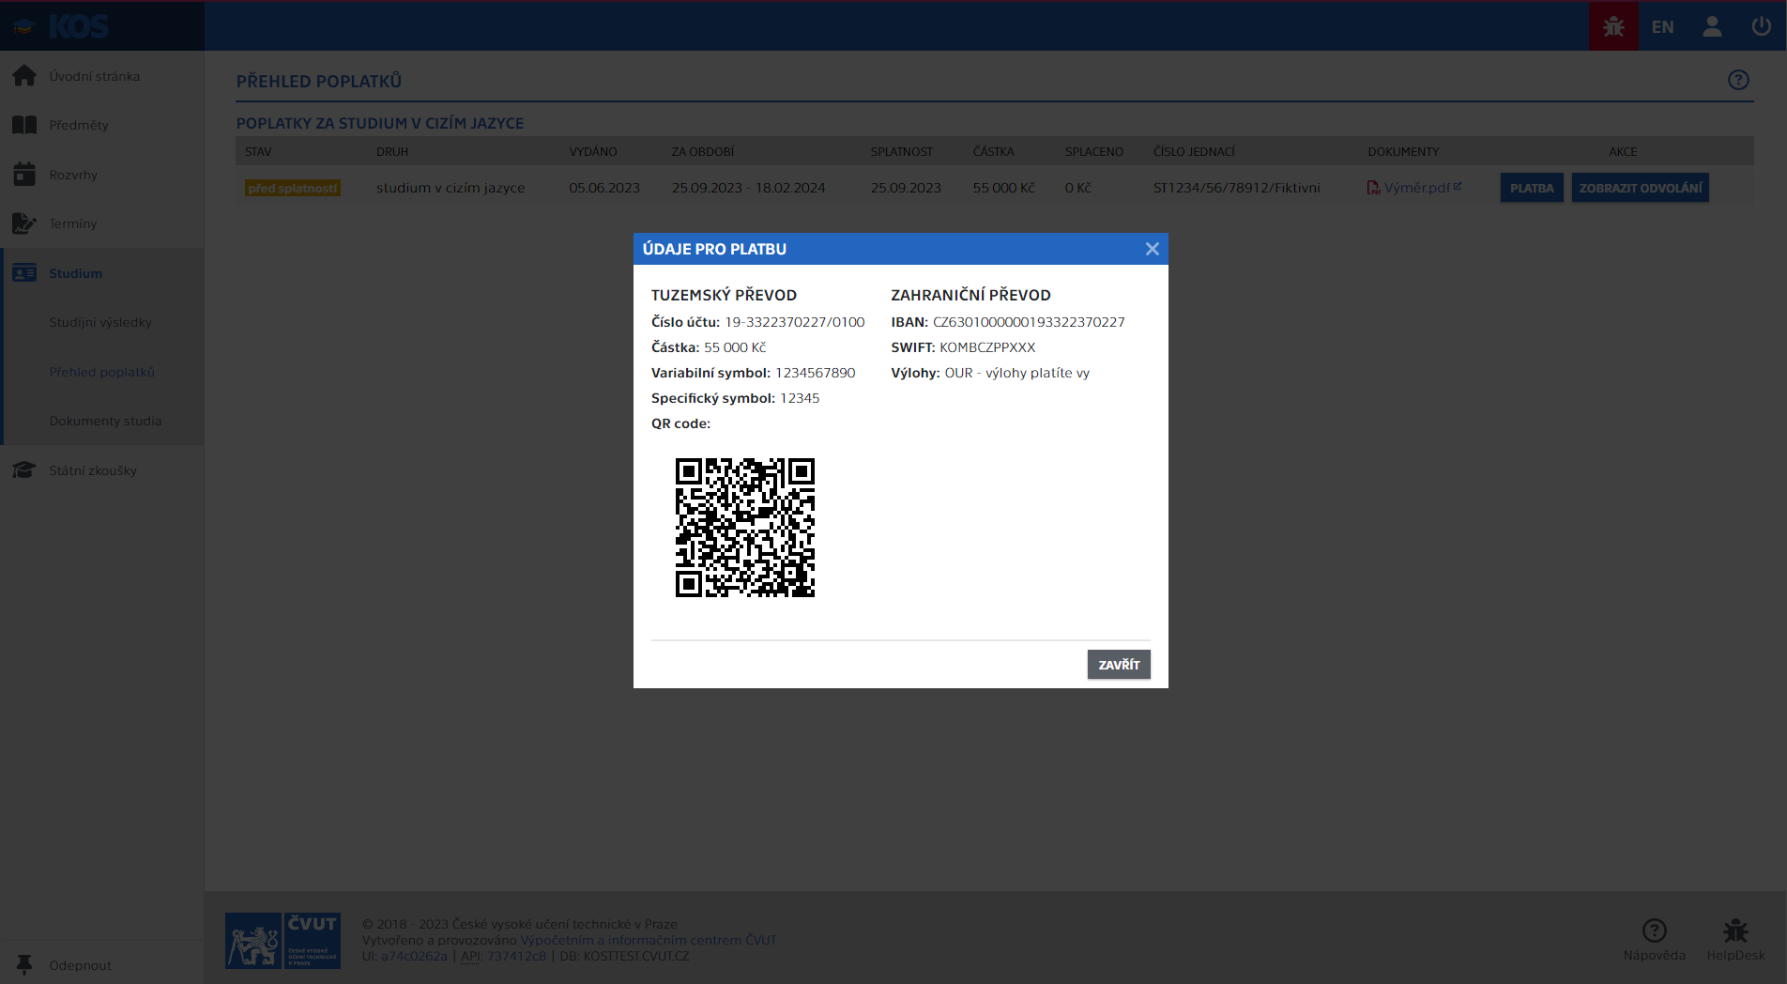Click the ČVUT logo in footer

283,940
